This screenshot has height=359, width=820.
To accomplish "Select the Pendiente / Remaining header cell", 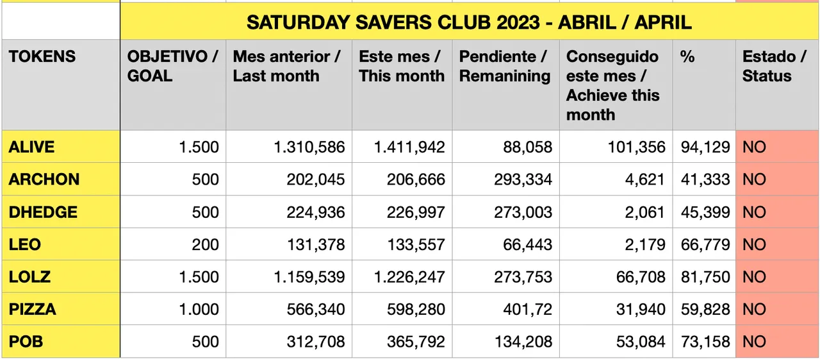I will (505, 85).
